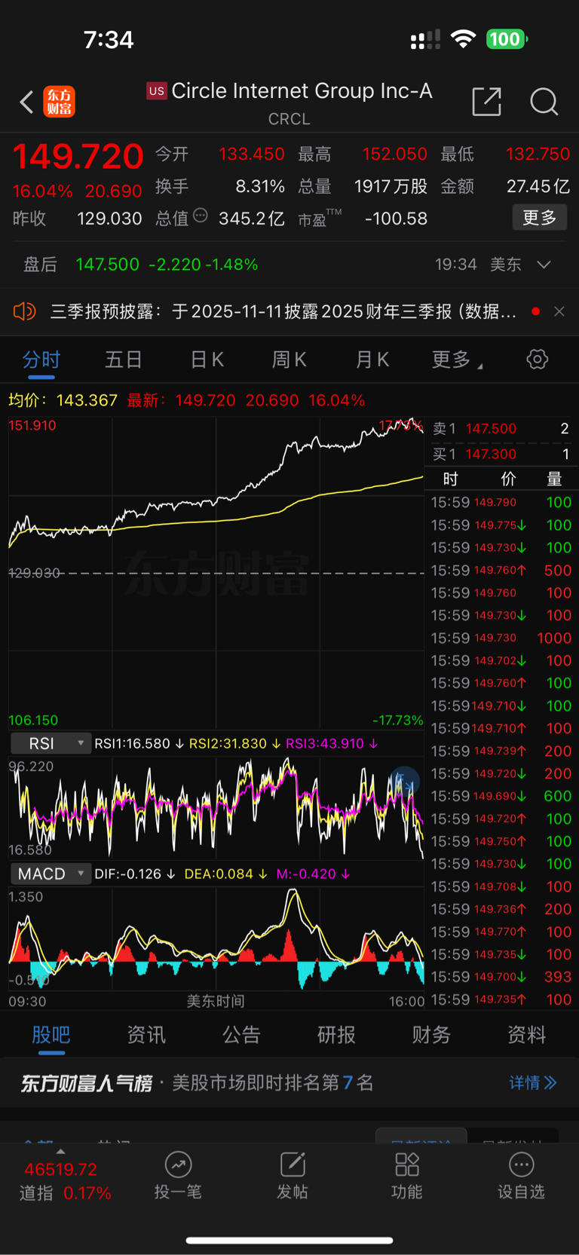579x1255 pixels.
Task: Tap the info icon beside 总值
Action: click(200, 216)
